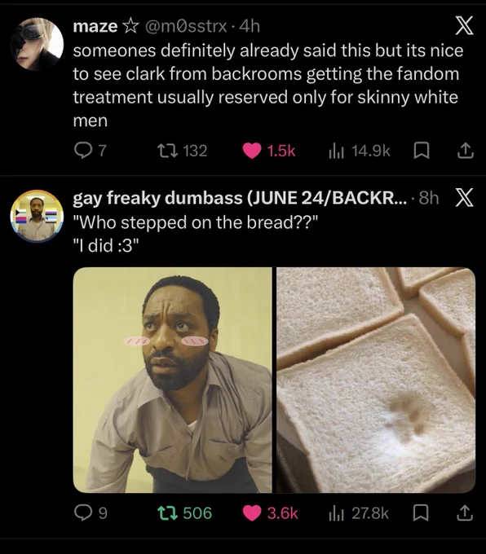
Task: Bookmark maze's tweet about clark
Action: click(422, 151)
